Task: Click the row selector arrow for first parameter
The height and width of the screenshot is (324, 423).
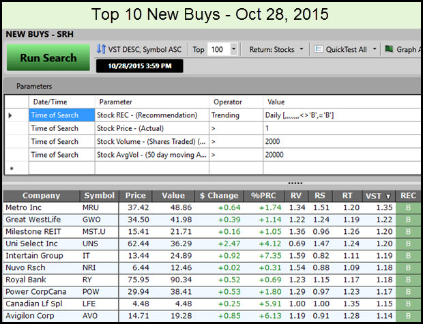Action: (x=10, y=115)
